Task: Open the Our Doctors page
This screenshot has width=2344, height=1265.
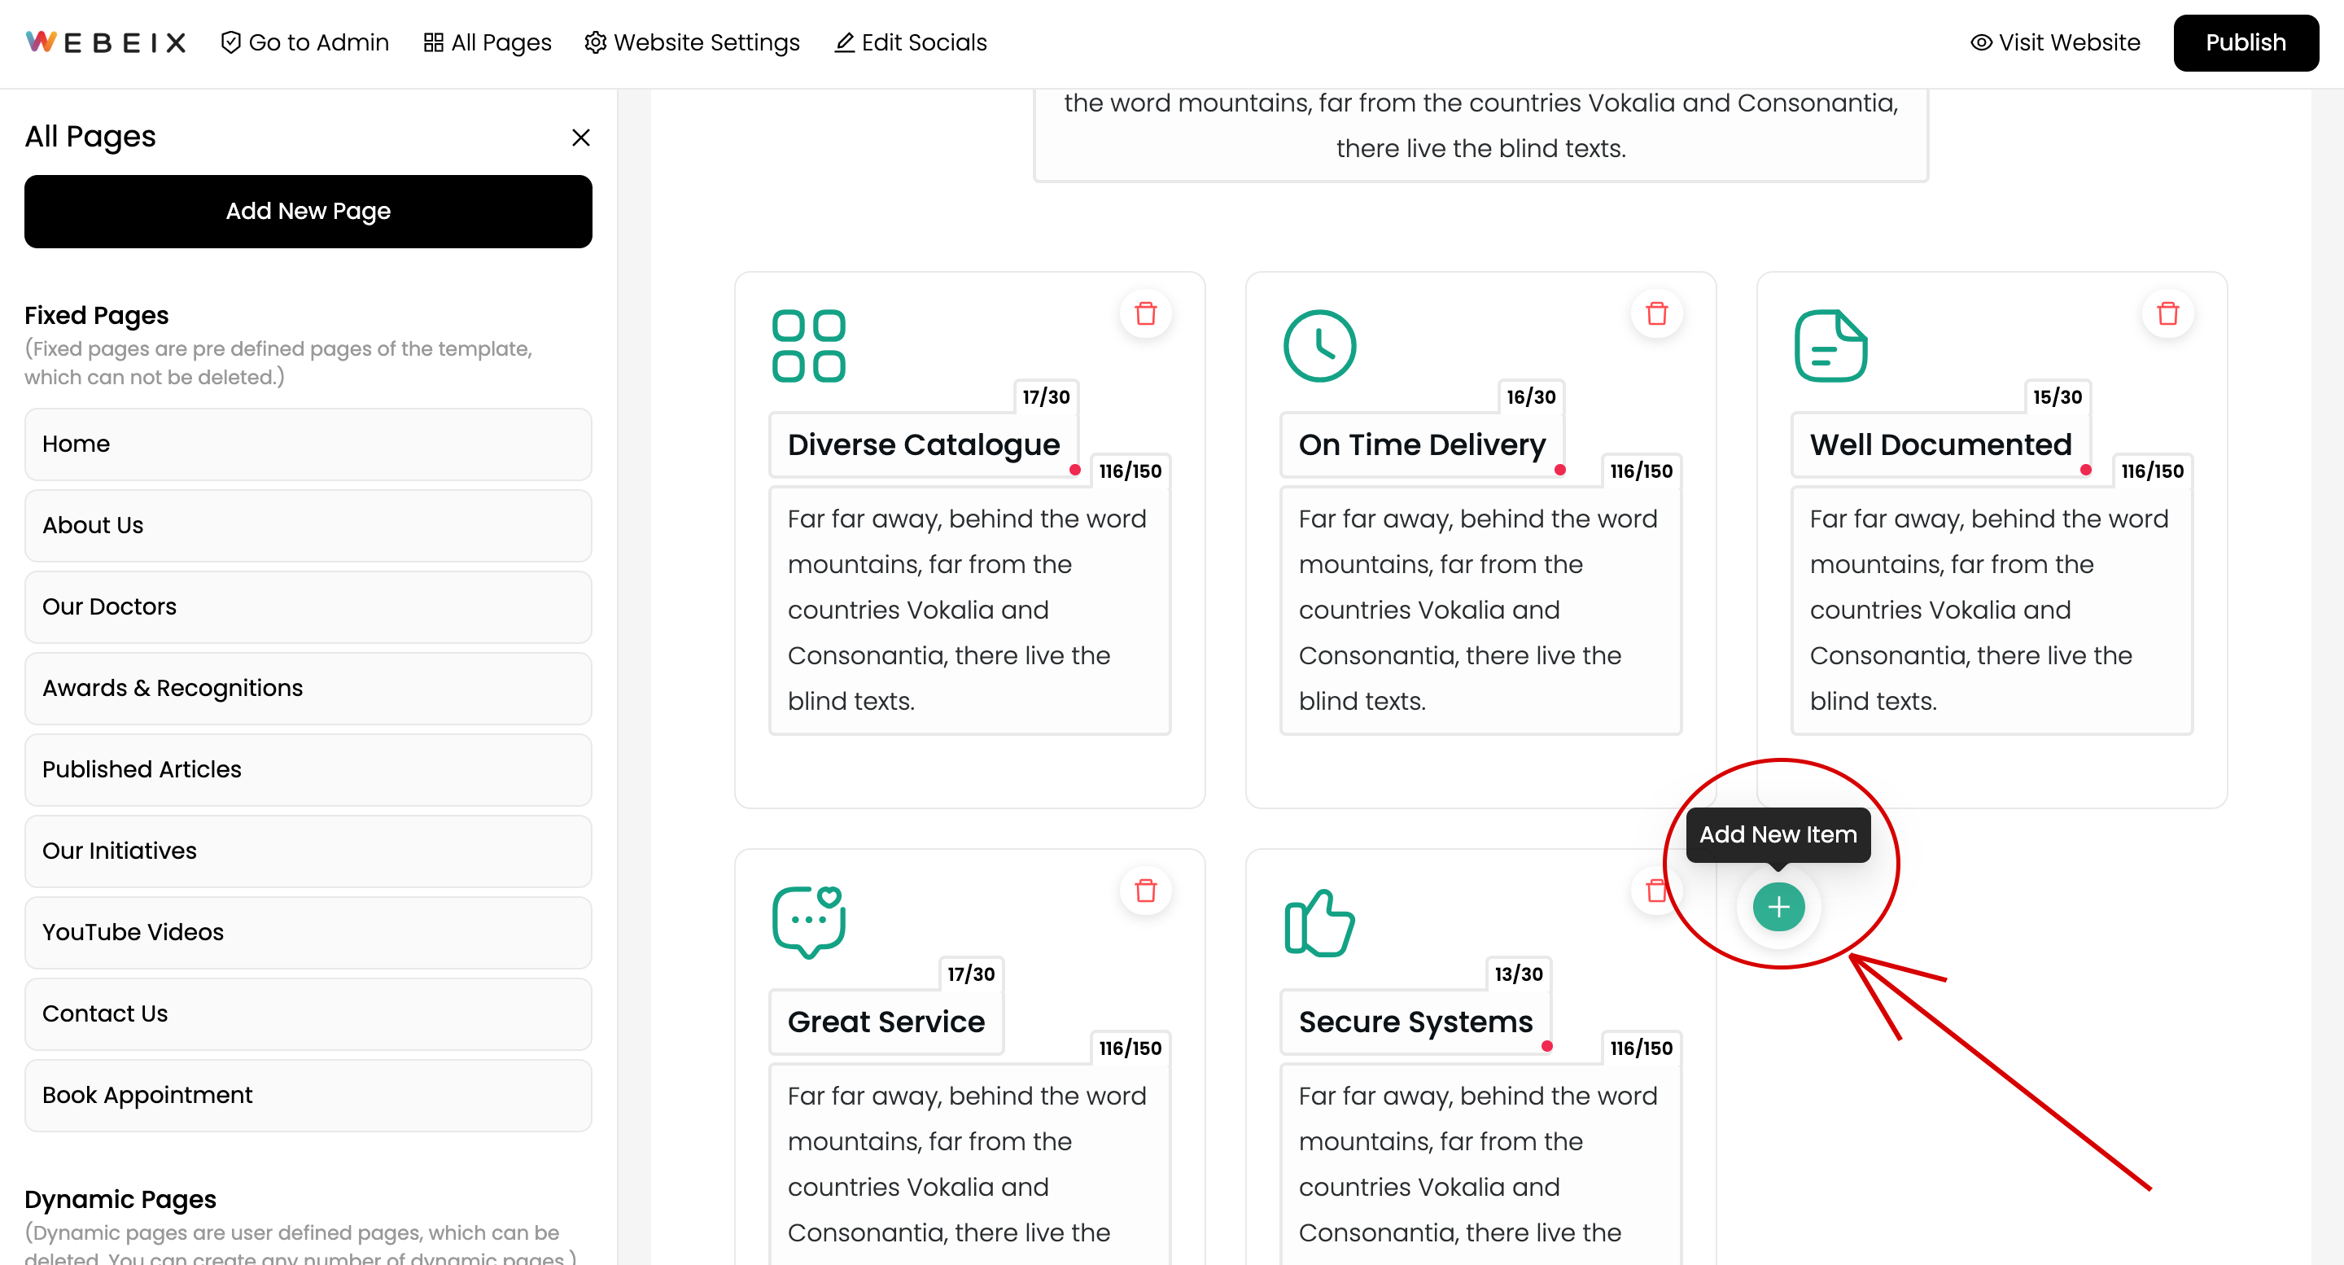Action: pos(308,607)
